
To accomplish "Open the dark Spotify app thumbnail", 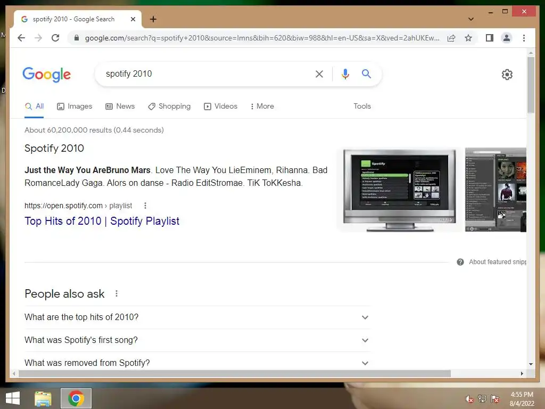I will click(496, 190).
